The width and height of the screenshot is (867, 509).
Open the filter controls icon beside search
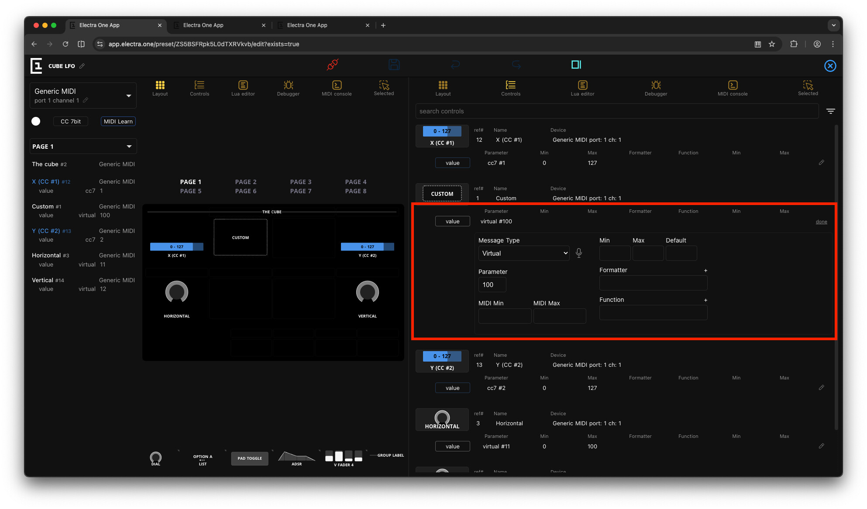tap(830, 111)
